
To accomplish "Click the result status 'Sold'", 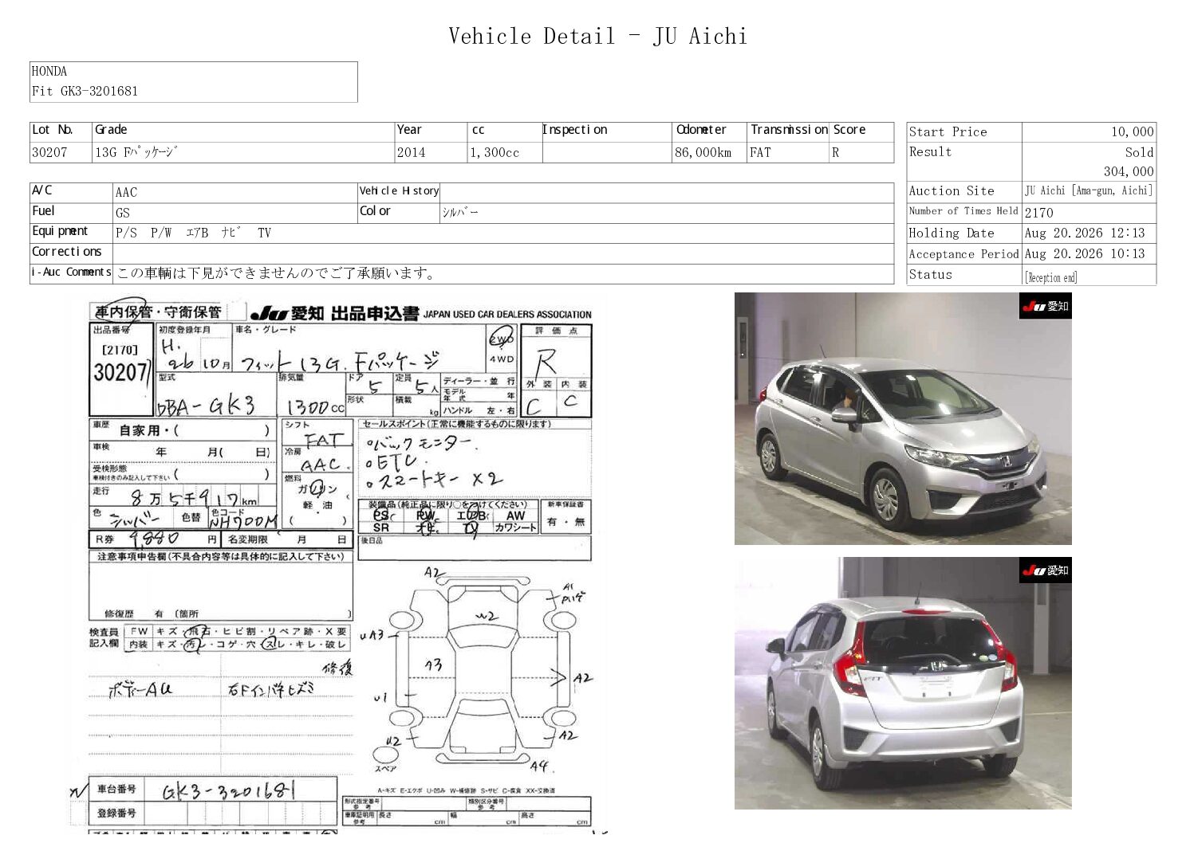I will click(1139, 152).
